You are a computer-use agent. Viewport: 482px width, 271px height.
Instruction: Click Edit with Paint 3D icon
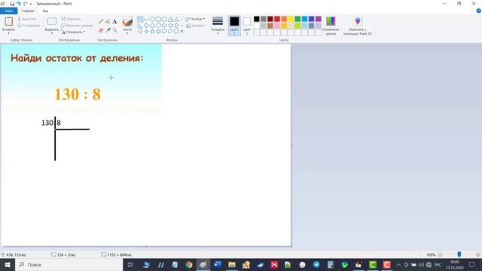tap(358, 21)
